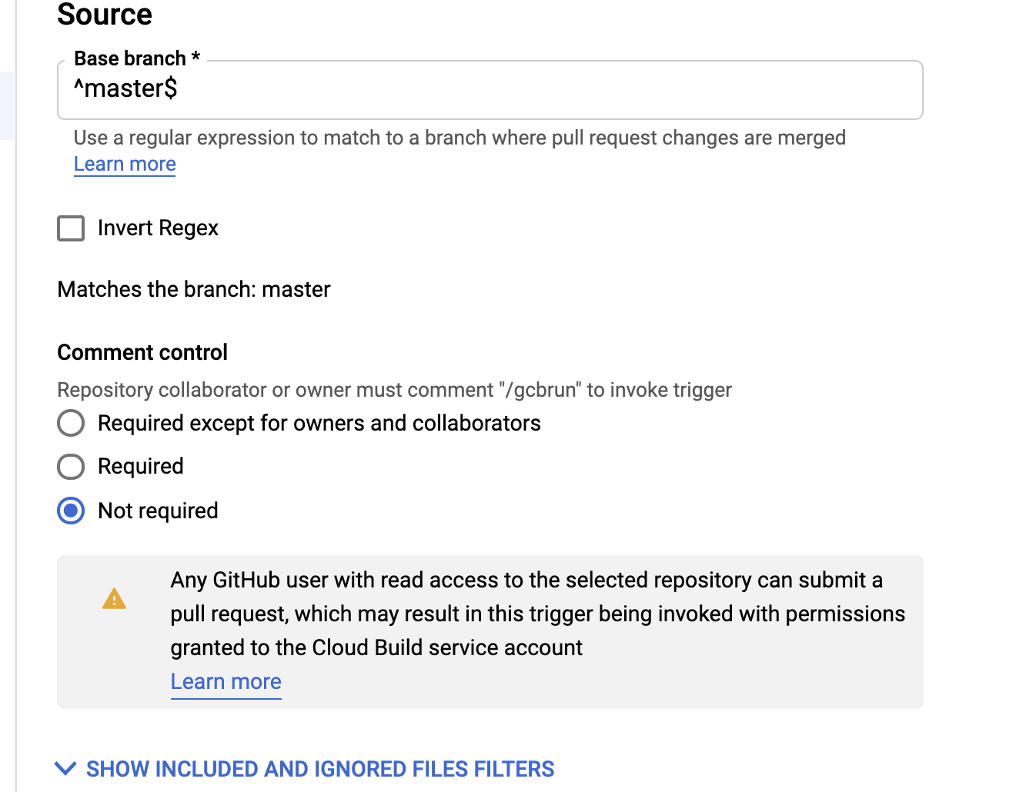Select the "Required" comment control option
The width and height of the screenshot is (1036, 792).
coord(70,466)
